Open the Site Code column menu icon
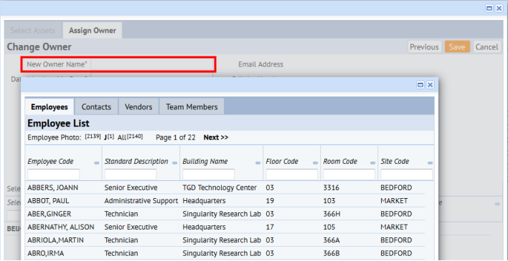Screen dimensions: 508x261 [430, 163]
